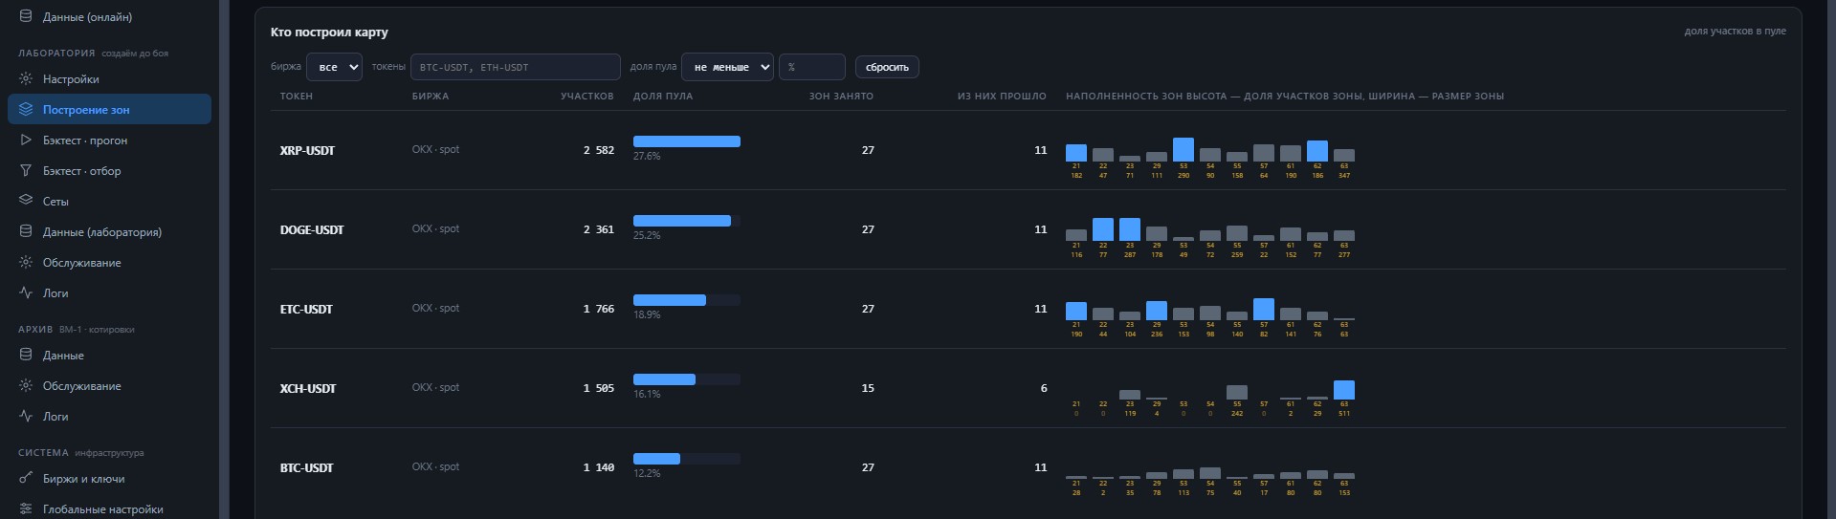
Task: Click the Бэктест · прогон play icon
Action: coord(26,141)
